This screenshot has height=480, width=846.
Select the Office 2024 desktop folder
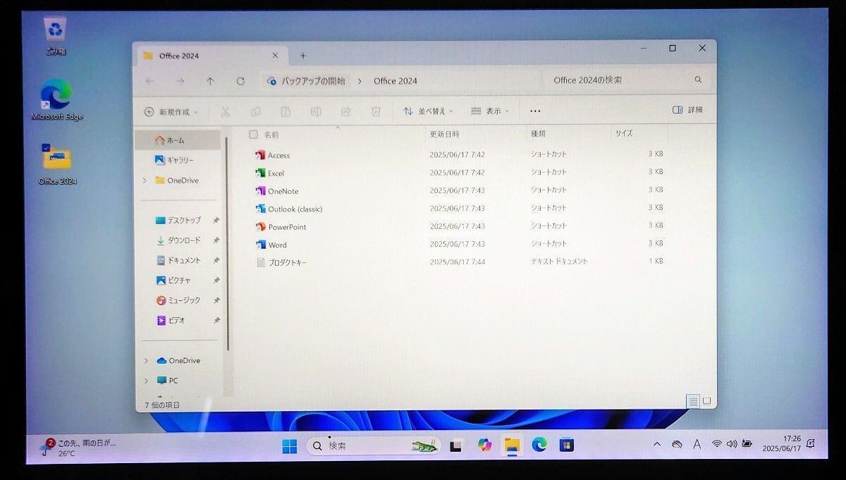(57, 164)
